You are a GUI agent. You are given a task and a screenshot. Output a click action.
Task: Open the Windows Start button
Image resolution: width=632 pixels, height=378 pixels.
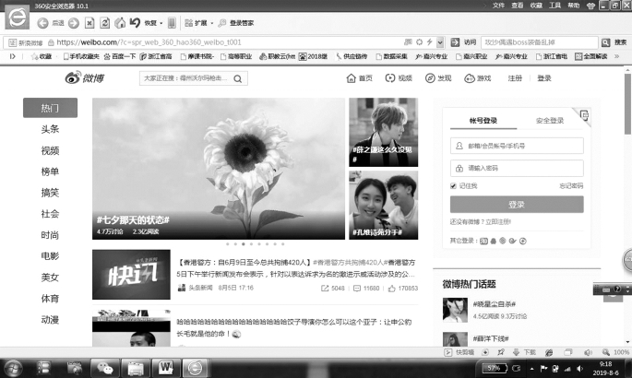13,368
